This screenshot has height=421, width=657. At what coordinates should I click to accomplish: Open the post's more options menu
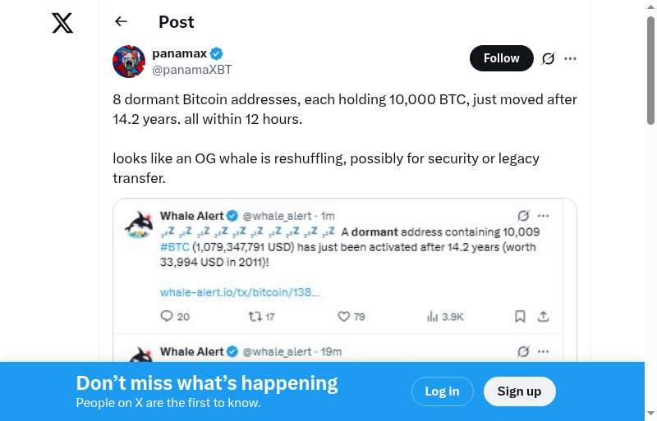tap(571, 58)
